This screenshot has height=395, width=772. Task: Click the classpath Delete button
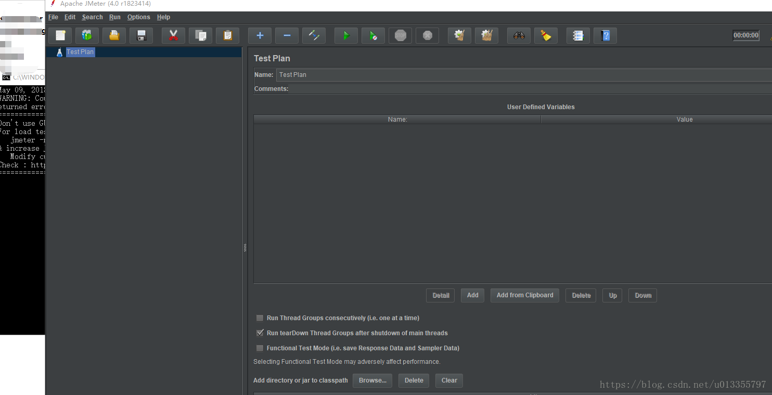point(414,380)
